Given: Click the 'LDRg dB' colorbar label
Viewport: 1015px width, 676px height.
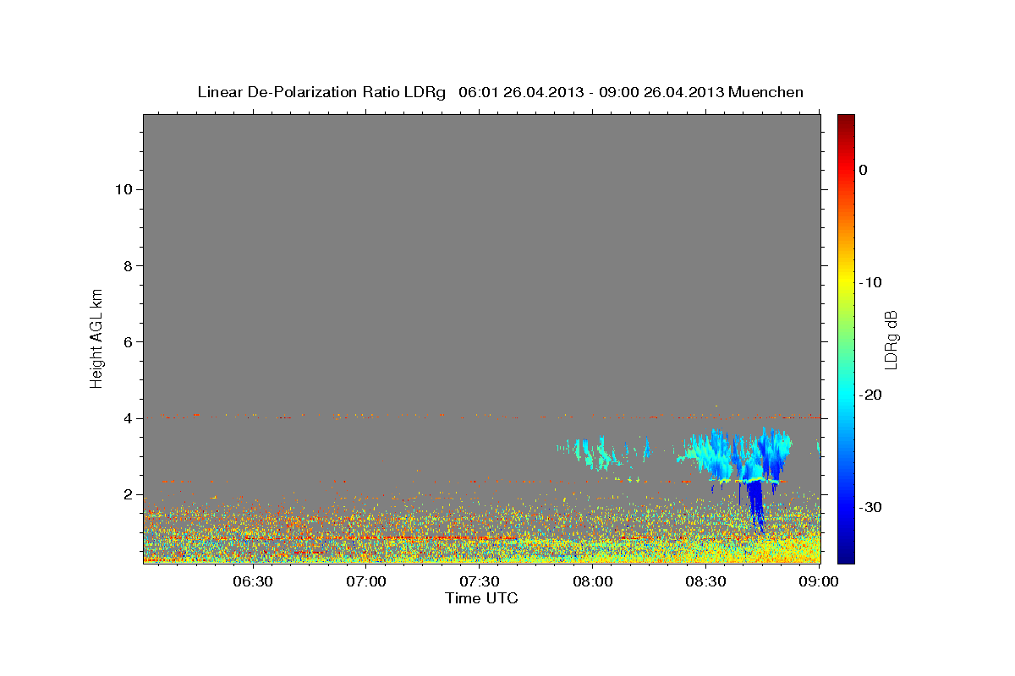Looking at the screenshot, I should click(890, 338).
